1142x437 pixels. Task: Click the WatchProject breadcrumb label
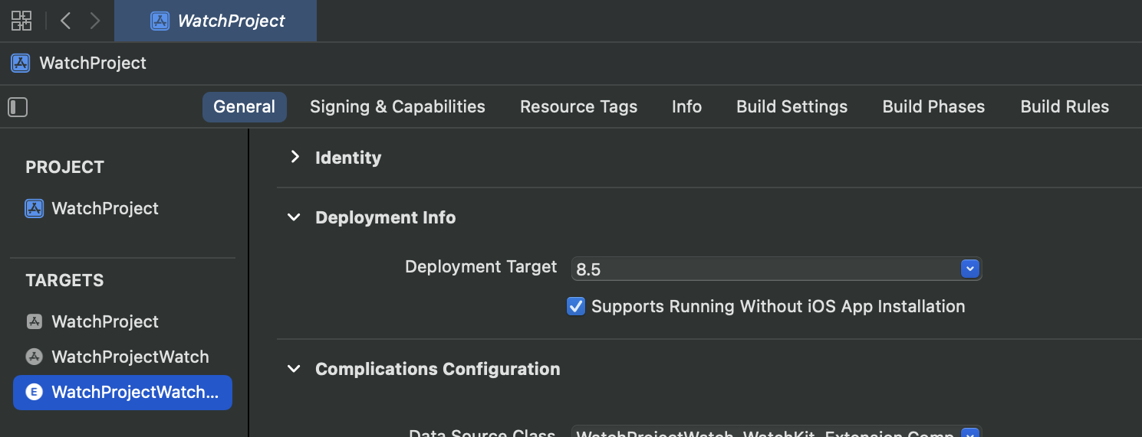93,63
